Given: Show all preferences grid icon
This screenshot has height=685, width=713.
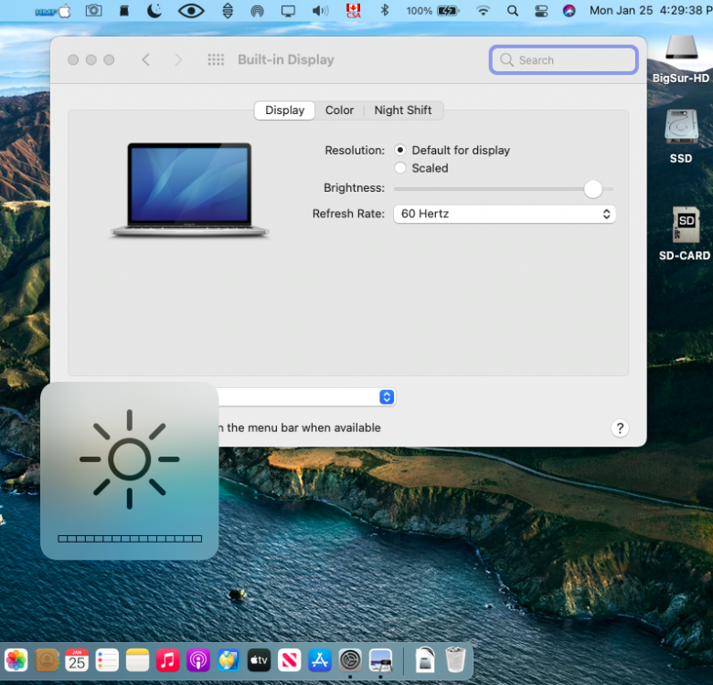Looking at the screenshot, I should (x=216, y=59).
